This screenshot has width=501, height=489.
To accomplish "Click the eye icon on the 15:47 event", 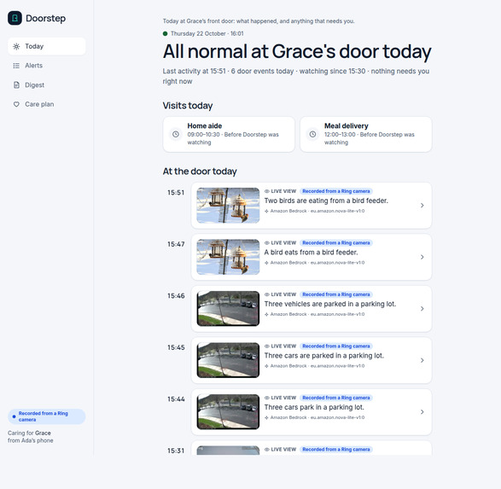I will pos(267,242).
